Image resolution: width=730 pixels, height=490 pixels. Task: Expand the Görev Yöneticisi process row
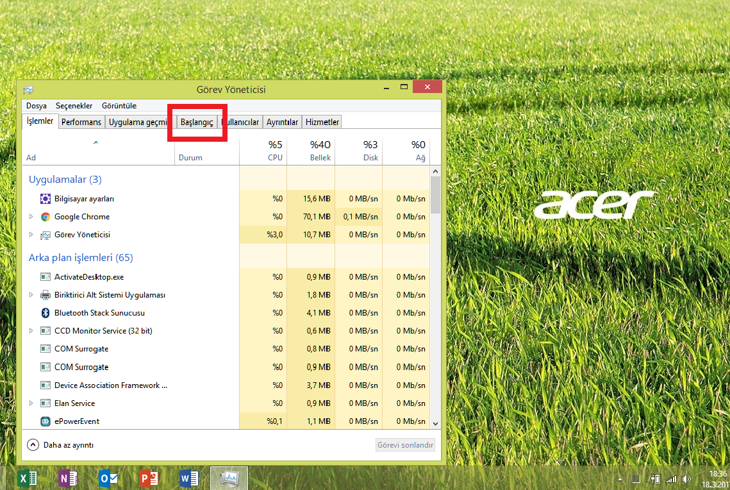[x=31, y=235]
